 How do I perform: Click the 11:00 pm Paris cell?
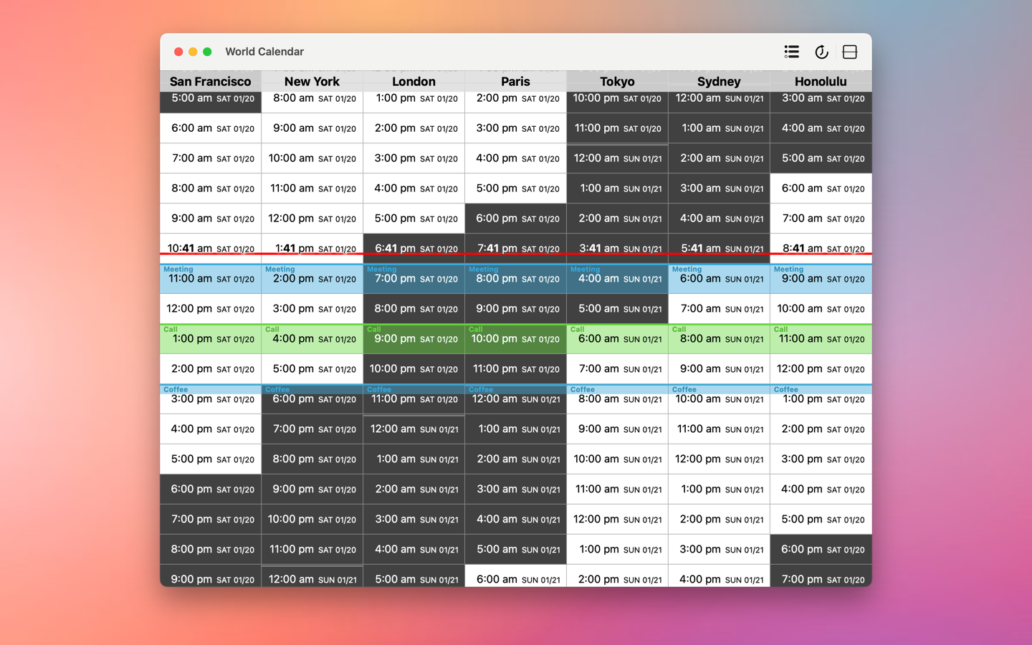(x=516, y=369)
